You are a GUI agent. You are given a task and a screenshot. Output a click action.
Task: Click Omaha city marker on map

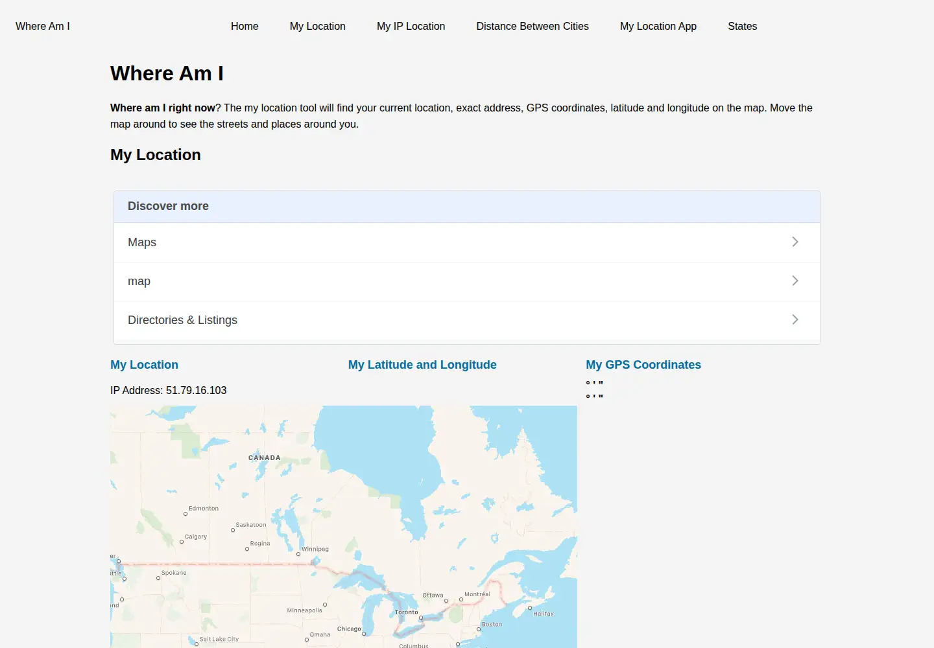point(307,640)
